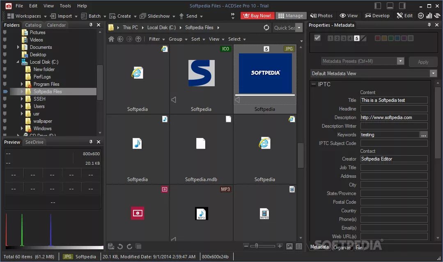Open the Sort dropdown
The image size is (443, 262).
click(x=198, y=39)
